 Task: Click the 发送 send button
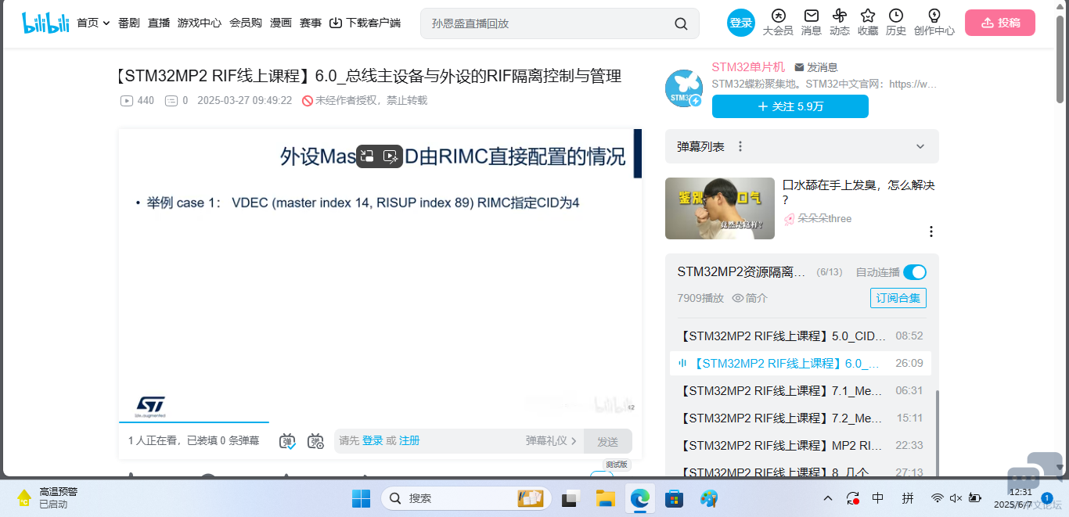click(608, 441)
